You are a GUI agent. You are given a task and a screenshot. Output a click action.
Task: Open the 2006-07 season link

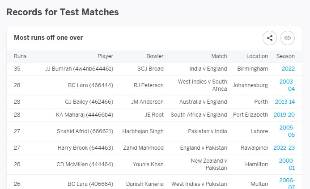tap(287, 183)
